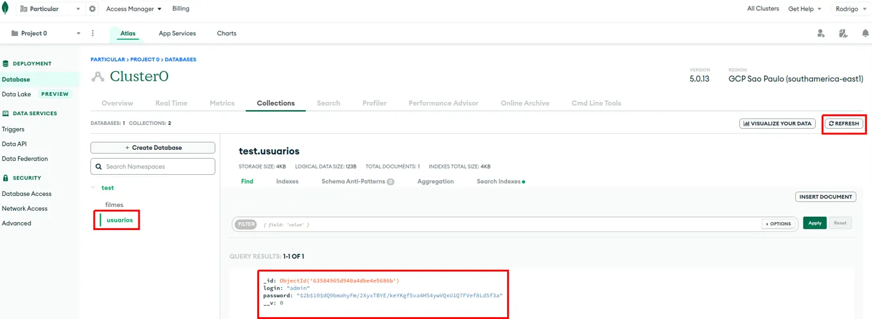The image size is (872, 319).
Task: Click the hashed password field value
Action: pyautogui.click(x=399, y=295)
